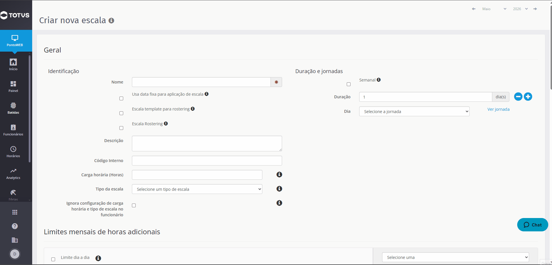Image resolution: width=552 pixels, height=265 pixels.
Task: Toggle Limite dia a dia checkbox
Action: (53, 259)
